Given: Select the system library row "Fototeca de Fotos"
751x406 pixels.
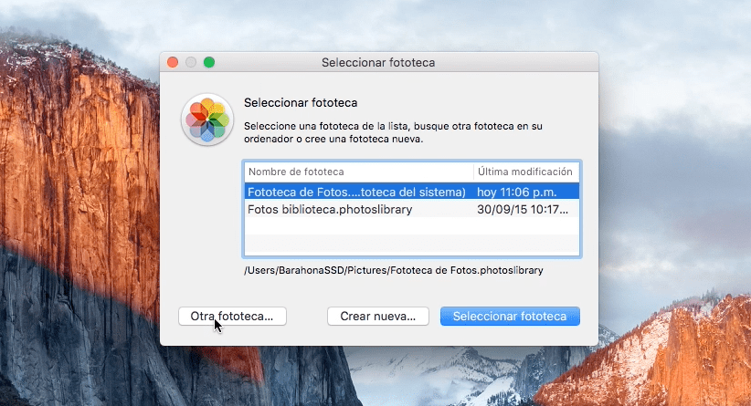Looking at the screenshot, I should [356, 192].
